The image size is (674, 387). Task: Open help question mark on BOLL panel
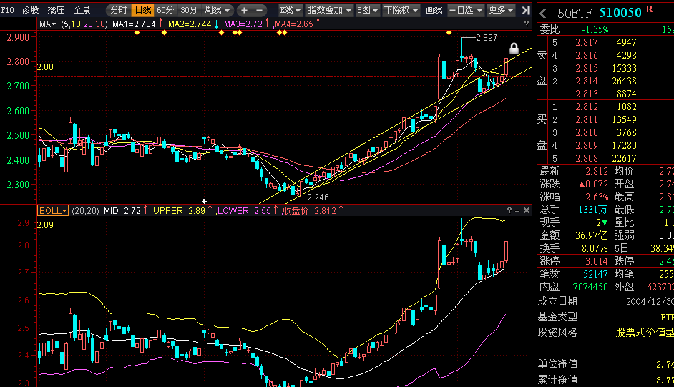pyautogui.click(x=509, y=210)
